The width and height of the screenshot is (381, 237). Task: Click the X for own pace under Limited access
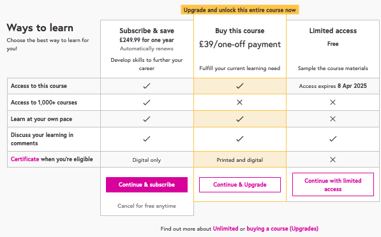pos(333,119)
